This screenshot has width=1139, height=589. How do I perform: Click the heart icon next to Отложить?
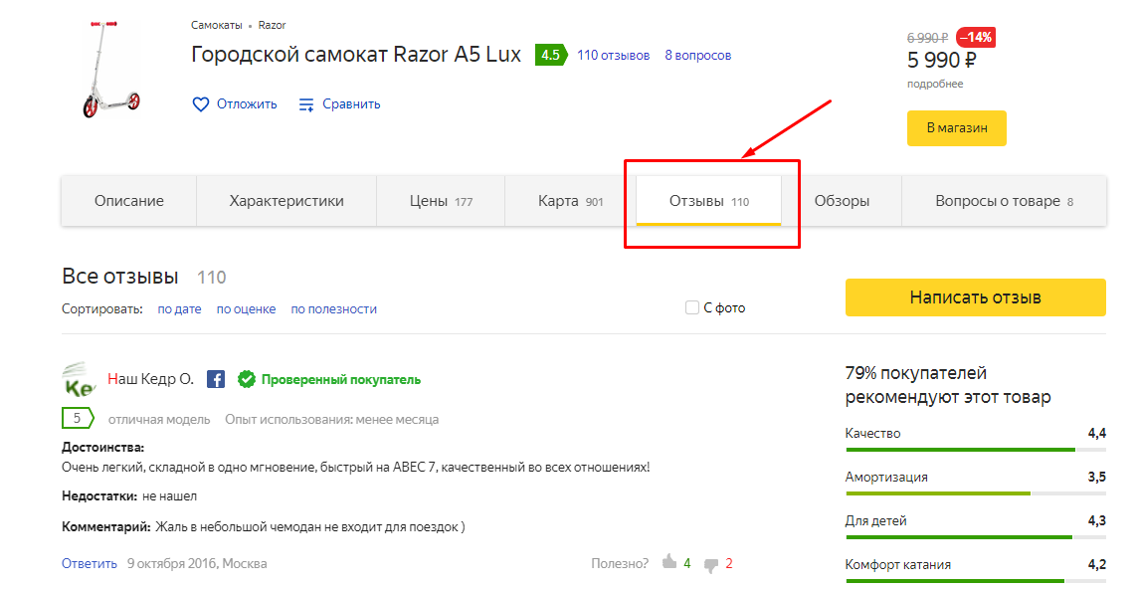click(x=201, y=104)
